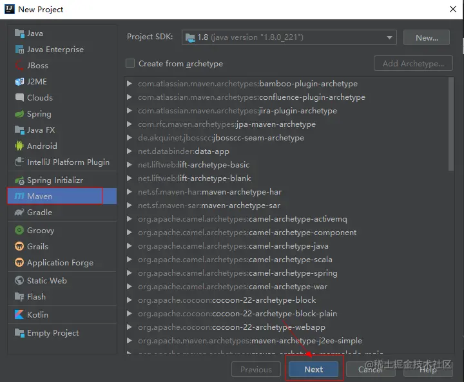Screen dimensions: 464x382
Task: Select maven-archetype-sar row
Action: (286, 205)
